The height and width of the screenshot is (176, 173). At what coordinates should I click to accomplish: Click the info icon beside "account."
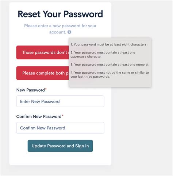pyautogui.click(x=69, y=32)
